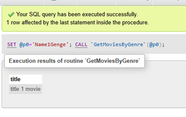Click the '1 row affected' status line
Viewport: 186px width, 117px height.
(x=78, y=22)
